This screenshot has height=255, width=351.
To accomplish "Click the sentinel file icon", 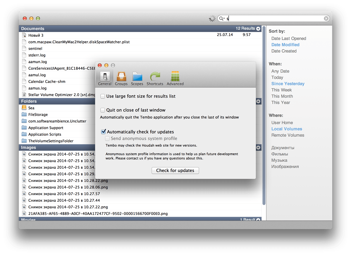I will click(24, 49).
